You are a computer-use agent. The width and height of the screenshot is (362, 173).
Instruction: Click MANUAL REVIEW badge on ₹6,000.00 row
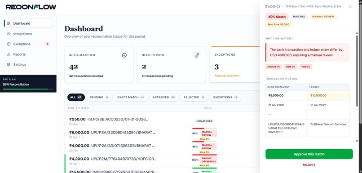coord(208,133)
